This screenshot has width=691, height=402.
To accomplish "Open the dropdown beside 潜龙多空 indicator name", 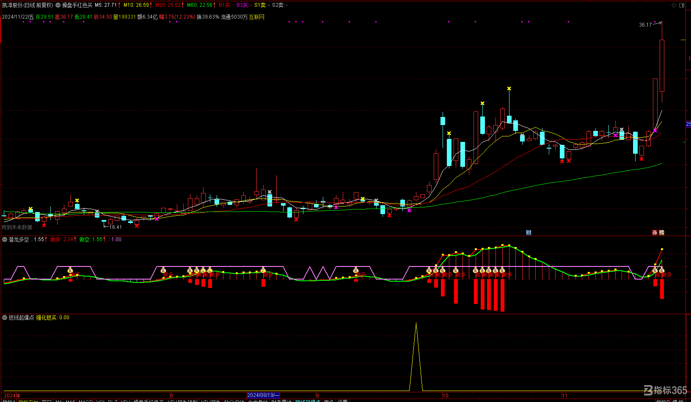I will [x=5, y=239].
